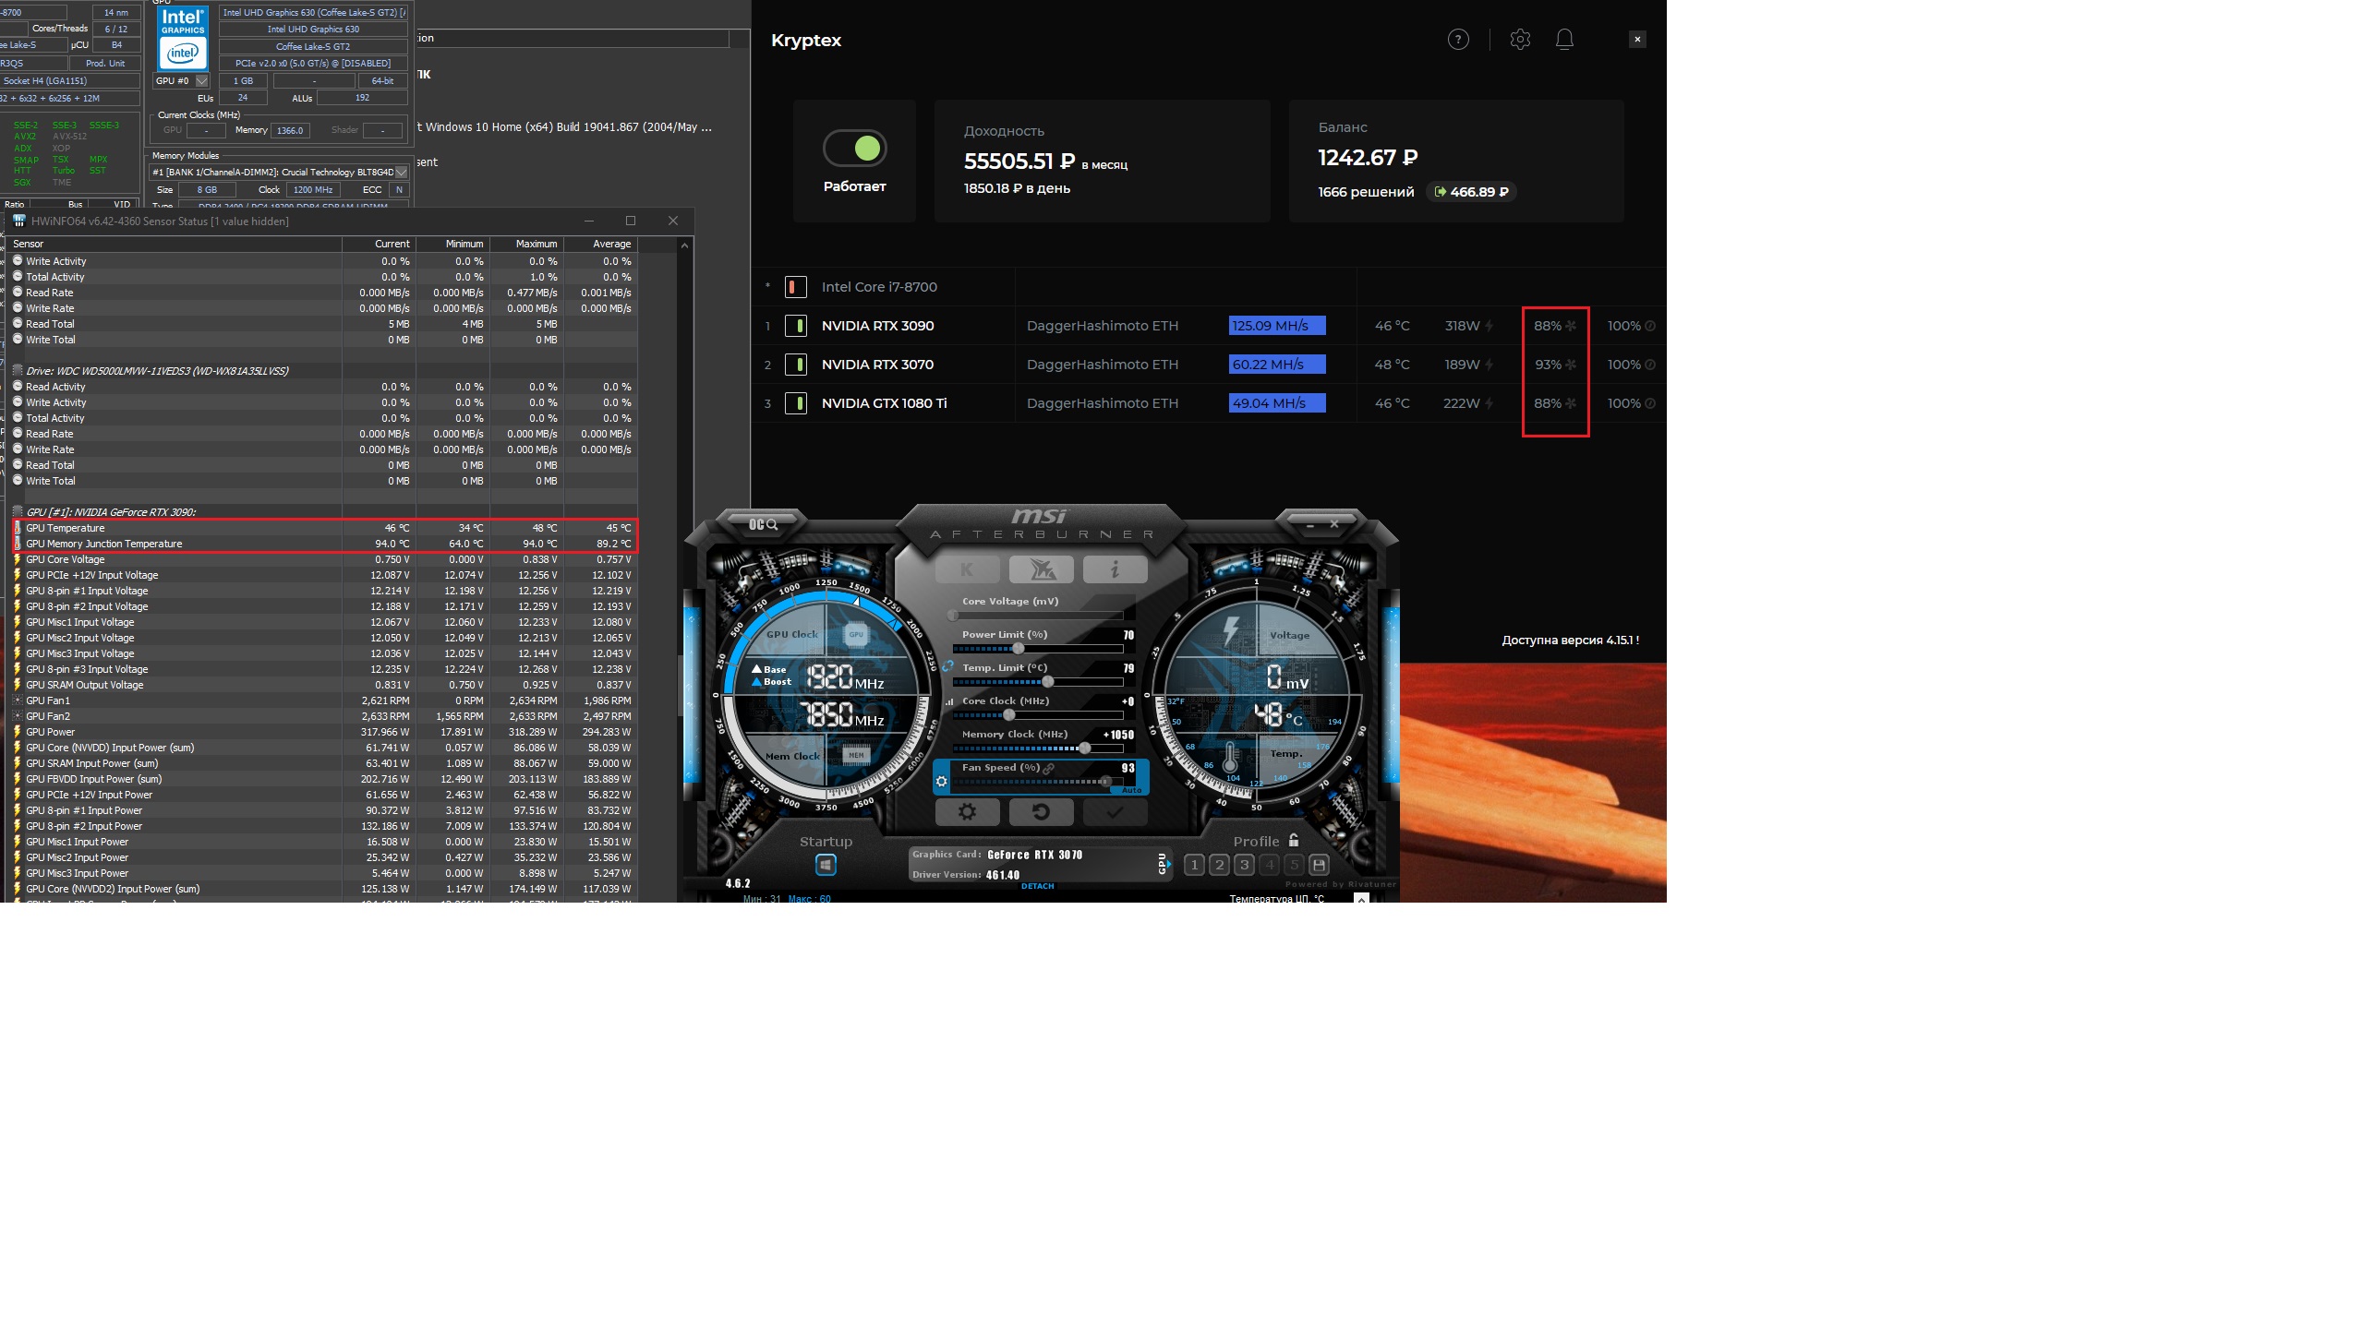Select GPU Power row in HWiNFO
The width and height of the screenshot is (2364, 1329).
tap(323, 732)
